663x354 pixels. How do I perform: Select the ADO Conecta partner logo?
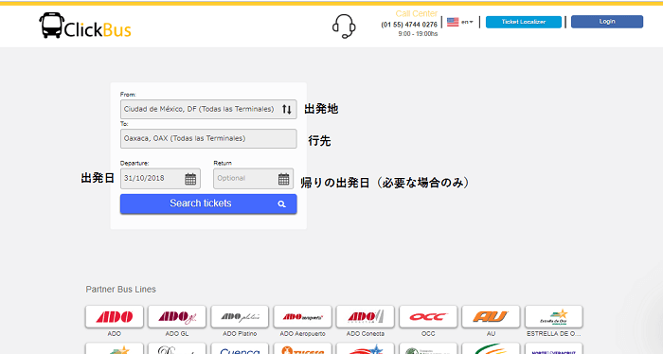366,317
